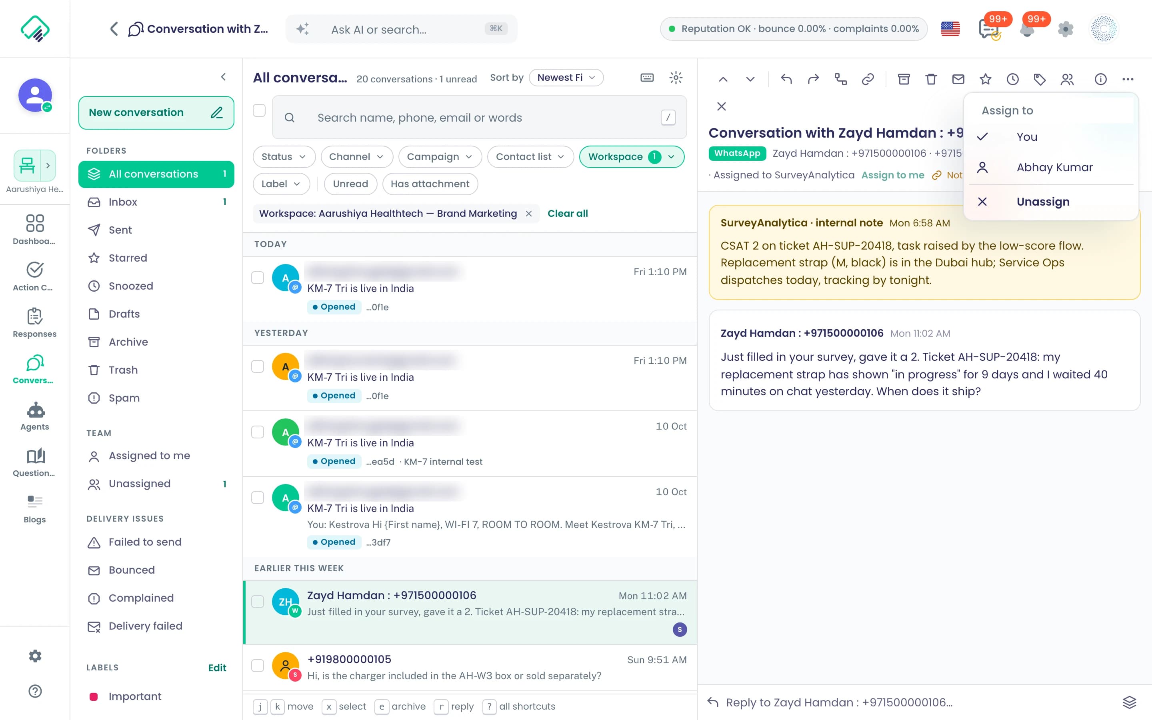The height and width of the screenshot is (720, 1152).
Task: Click Clear all filters link
Action: 568,213
